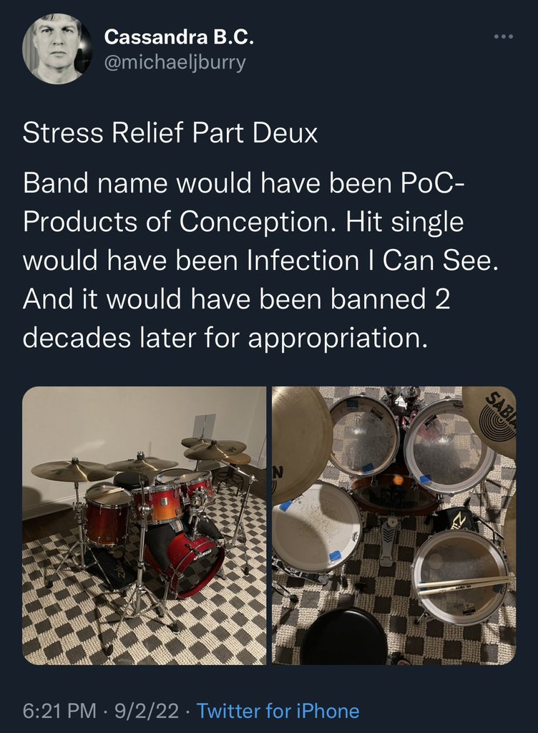Click the 6:21 PM timestamp
Image resolution: width=538 pixels, height=733 pixels.
59,711
